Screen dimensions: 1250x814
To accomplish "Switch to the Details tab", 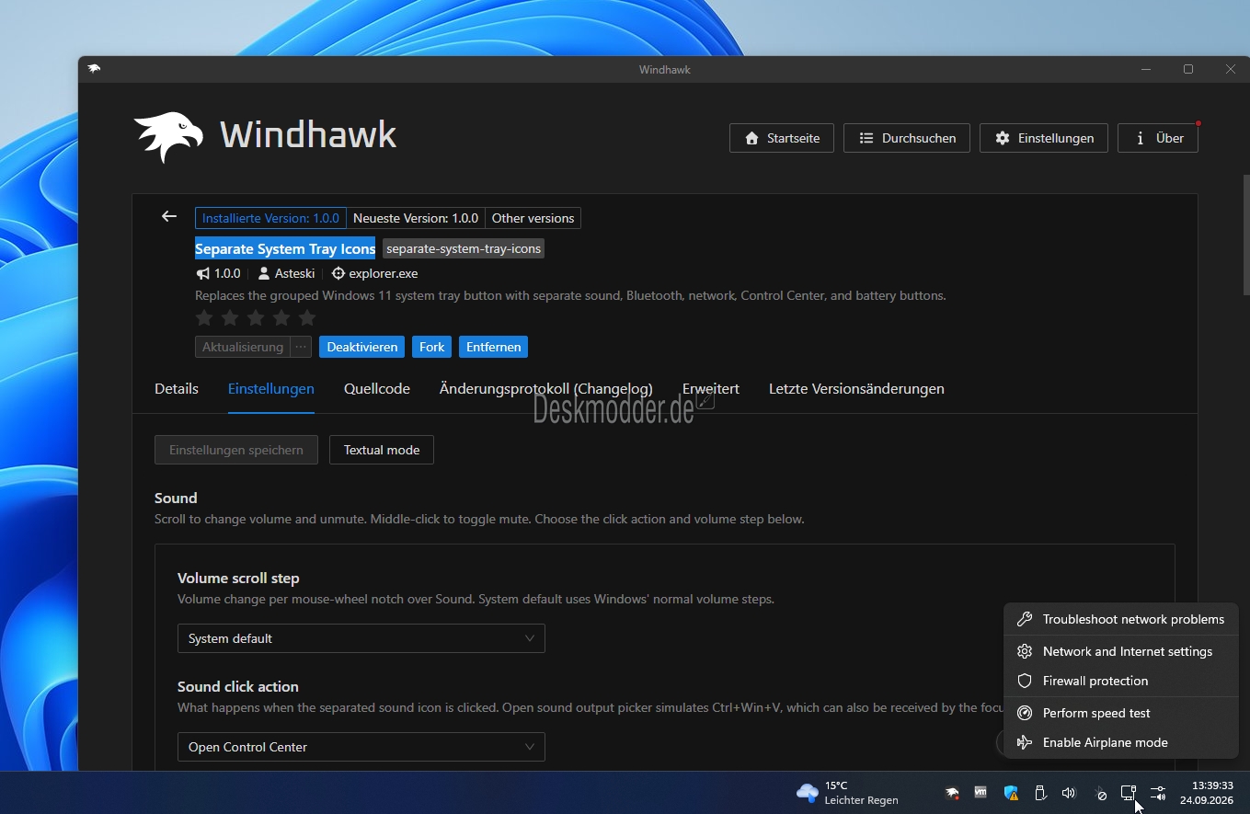I will click(x=177, y=388).
